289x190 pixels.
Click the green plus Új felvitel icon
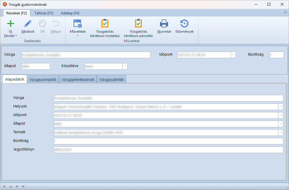point(11,24)
